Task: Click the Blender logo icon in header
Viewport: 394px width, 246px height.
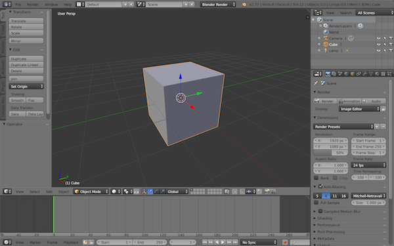Action: [x=244, y=5]
